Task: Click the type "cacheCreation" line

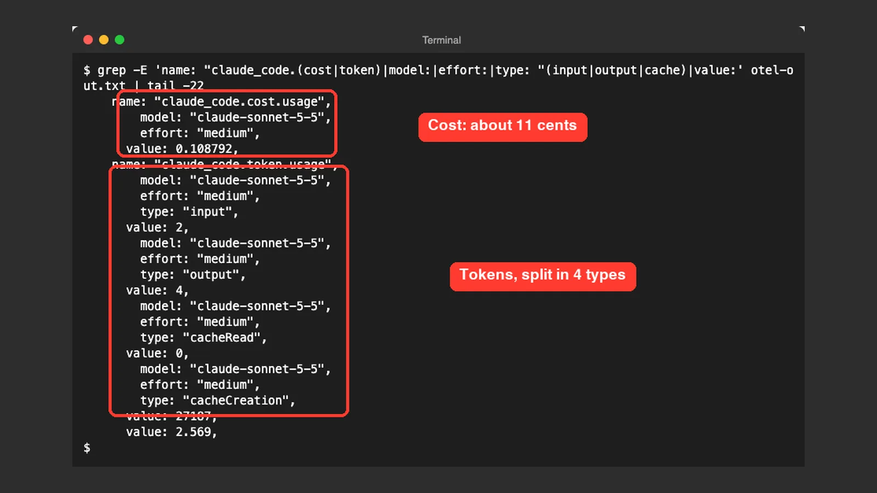Action: click(218, 401)
